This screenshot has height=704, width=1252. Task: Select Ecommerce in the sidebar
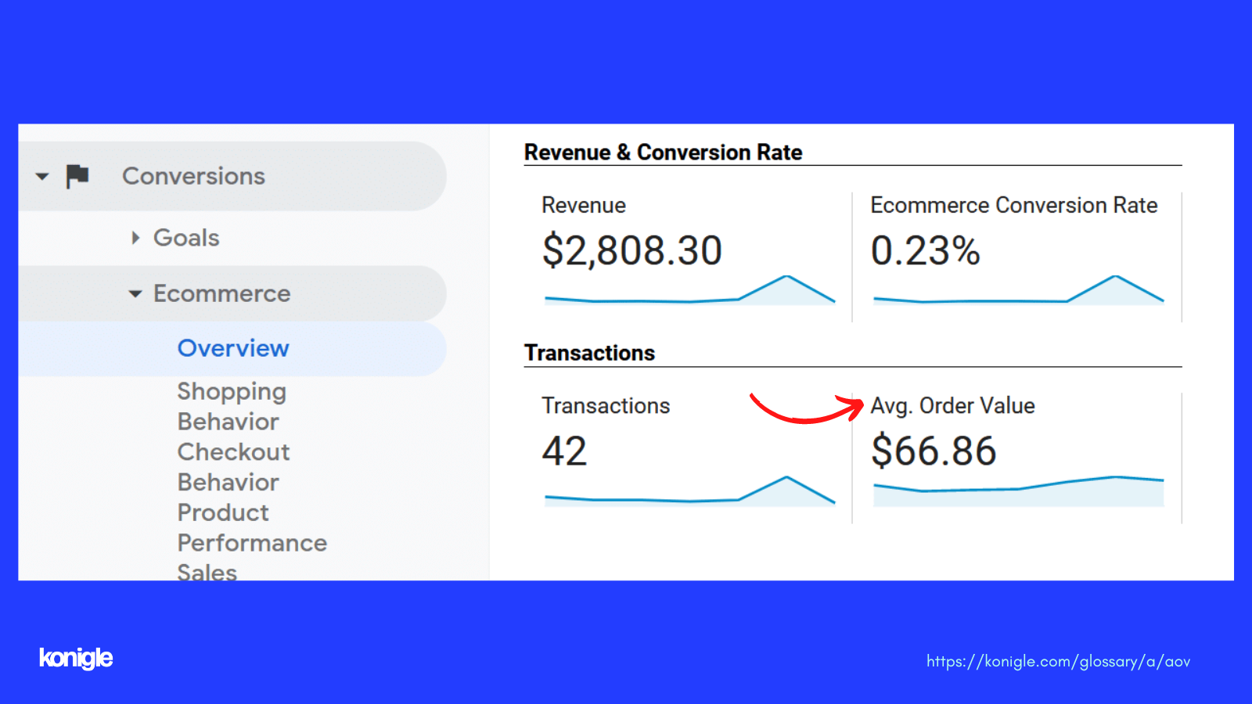[x=221, y=293]
